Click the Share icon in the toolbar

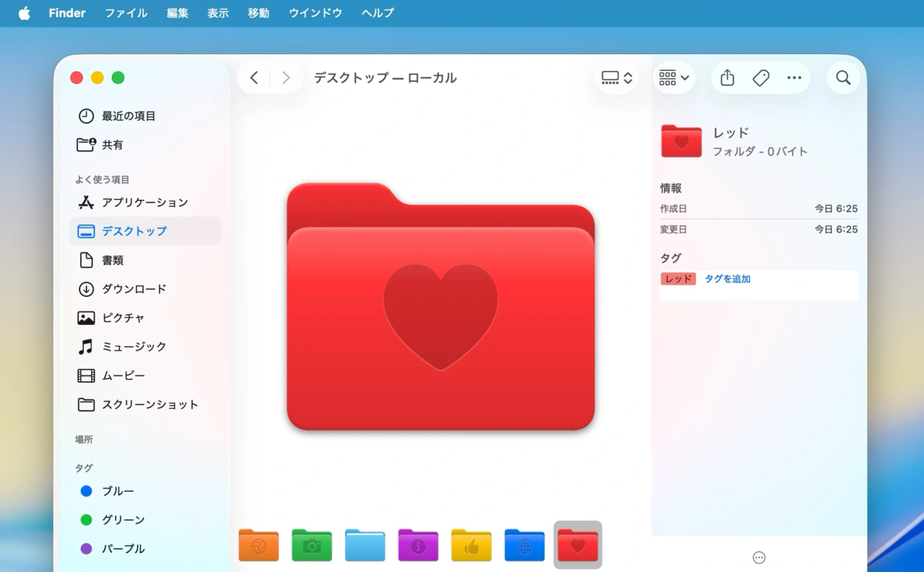click(727, 77)
